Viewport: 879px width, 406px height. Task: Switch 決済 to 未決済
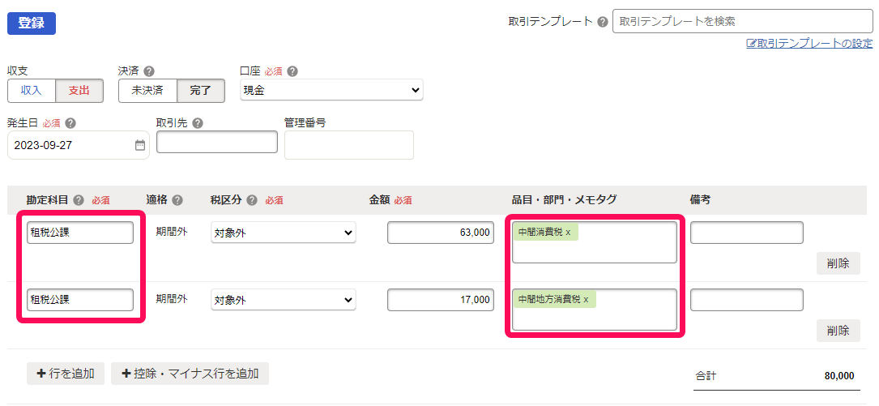(x=147, y=91)
